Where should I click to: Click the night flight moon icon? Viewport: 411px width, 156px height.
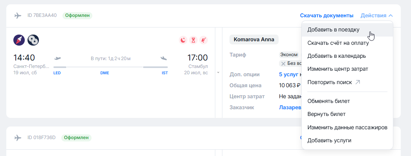coord(183,40)
